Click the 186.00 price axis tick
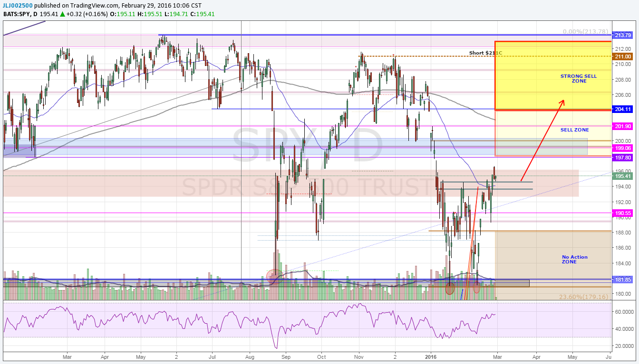Screen dimensions: 639x364 623,248
